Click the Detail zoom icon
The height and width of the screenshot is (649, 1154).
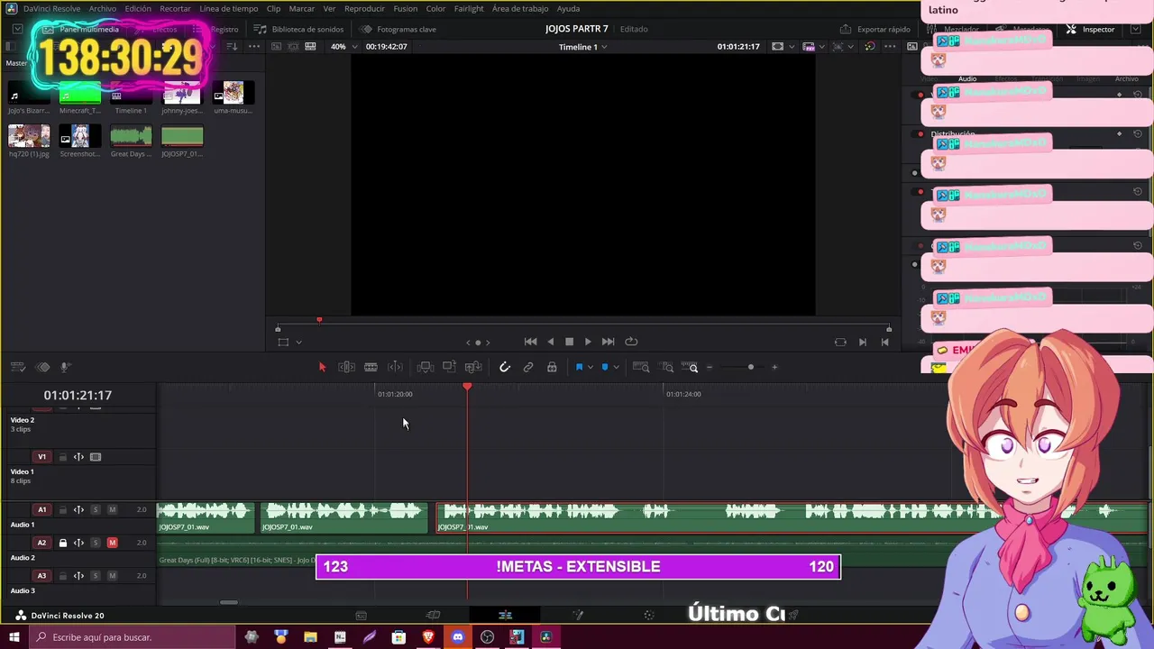point(667,367)
